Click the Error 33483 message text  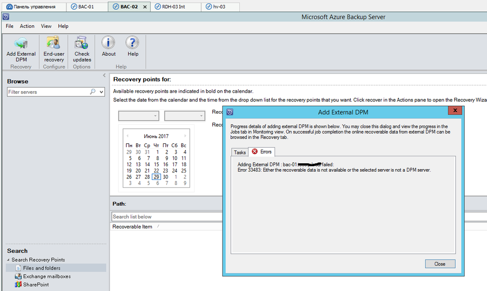click(x=334, y=170)
